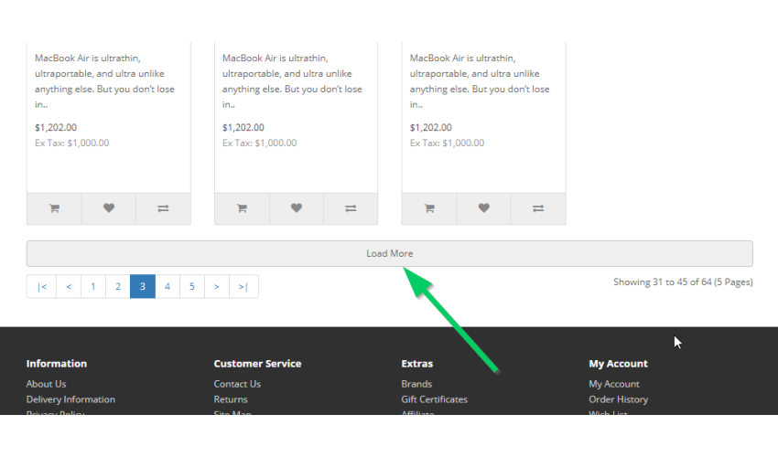The image size is (778, 457).
Task: Click the Customer Service footer heading
Action: pyautogui.click(x=257, y=364)
